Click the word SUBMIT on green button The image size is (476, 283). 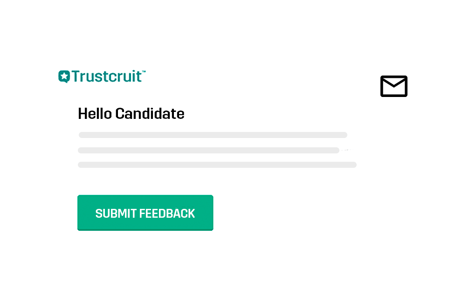pyautogui.click(x=116, y=214)
